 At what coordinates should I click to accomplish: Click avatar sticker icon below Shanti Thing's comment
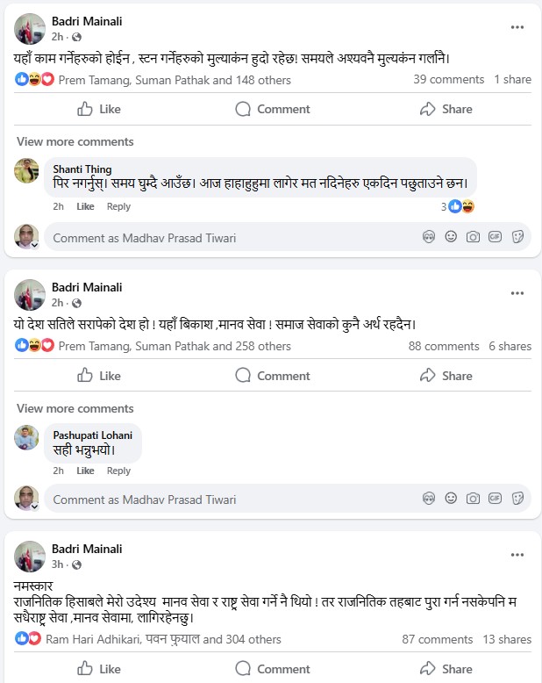pos(429,237)
